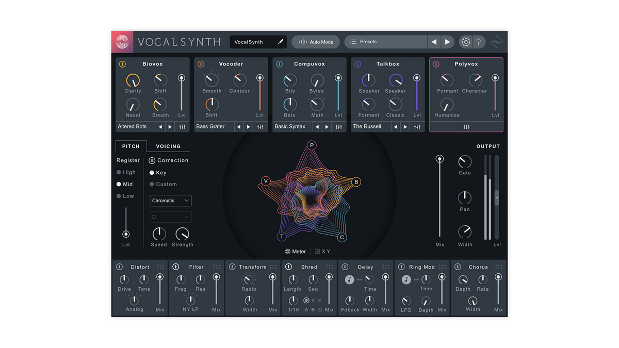Image resolution: width=619 pixels, height=348 pixels.
Task: Click the output Mix slider handle
Action: pyautogui.click(x=439, y=159)
